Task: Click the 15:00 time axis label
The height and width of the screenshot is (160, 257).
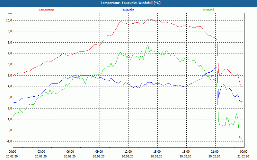Action: click(x=157, y=152)
